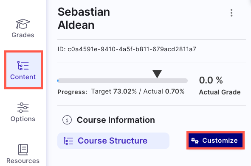This screenshot has height=166, width=251.
Task: Open the Options sidebar label
Action: [x=23, y=119]
